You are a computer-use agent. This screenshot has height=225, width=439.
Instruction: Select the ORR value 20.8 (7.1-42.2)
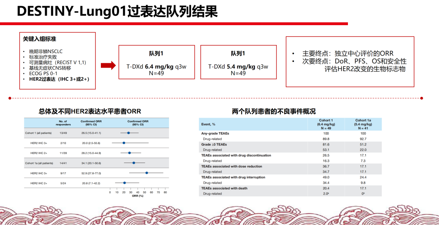pos(91,183)
